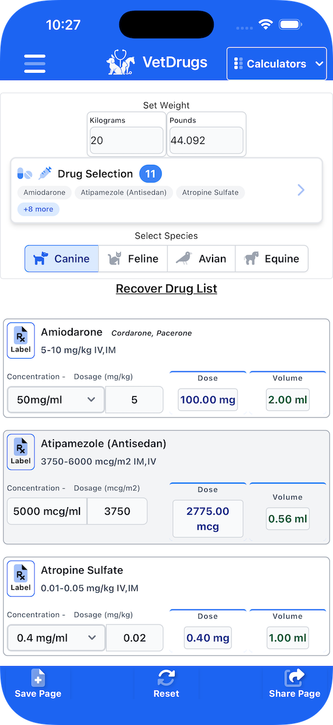Expand Drug Selection with right chevron
The image size is (333, 725).
301,190
